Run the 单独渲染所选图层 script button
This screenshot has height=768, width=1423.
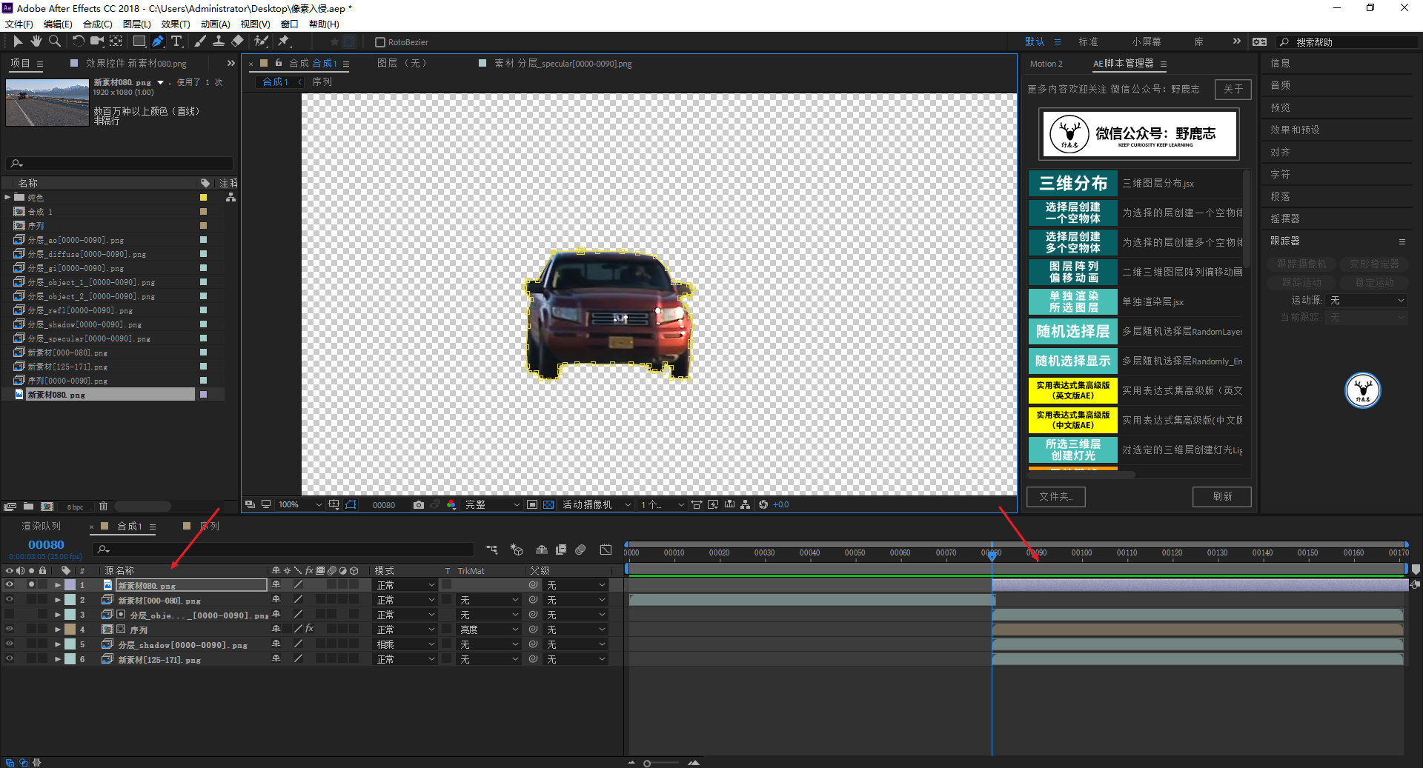click(1072, 301)
